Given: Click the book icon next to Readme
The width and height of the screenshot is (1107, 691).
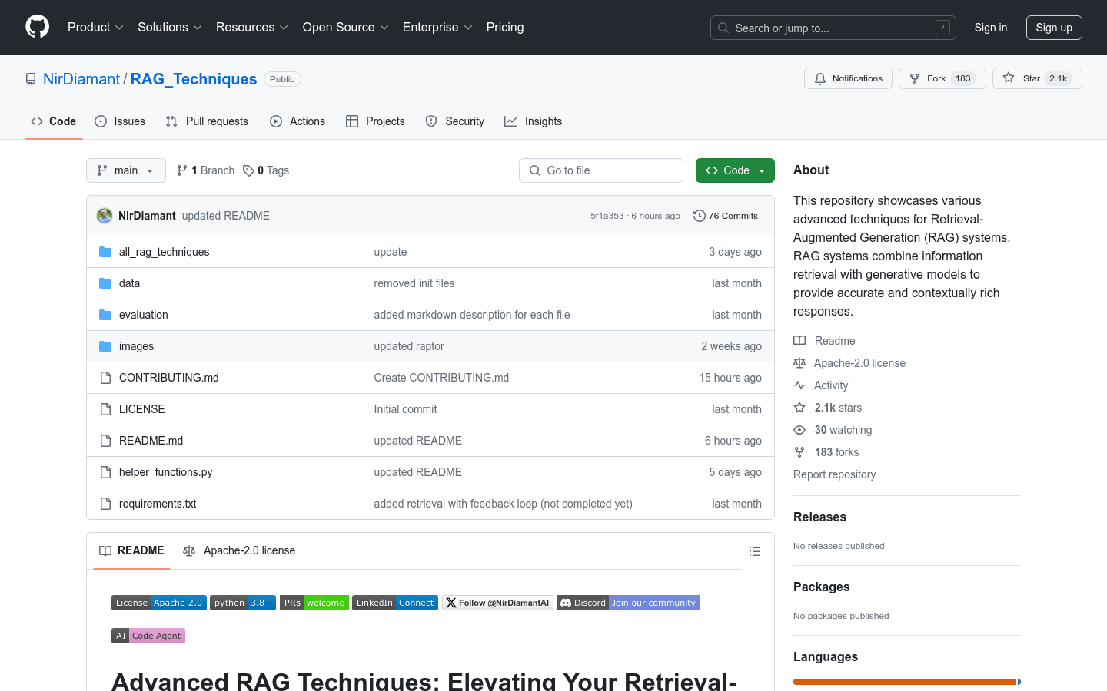Looking at the screenshot, I should 799,341.
